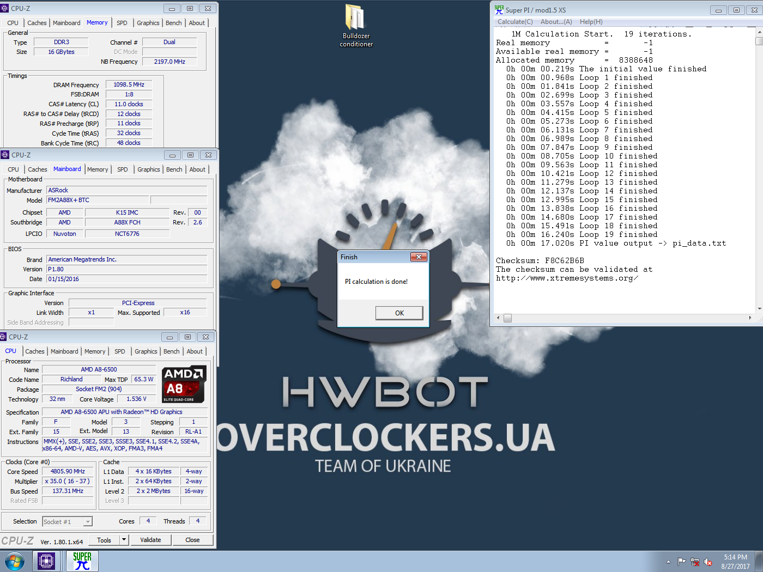Open Memory tab in bottom CPU window
This screenshot has width=763, height=572.
pyautogui.click(x=95, y=351)
